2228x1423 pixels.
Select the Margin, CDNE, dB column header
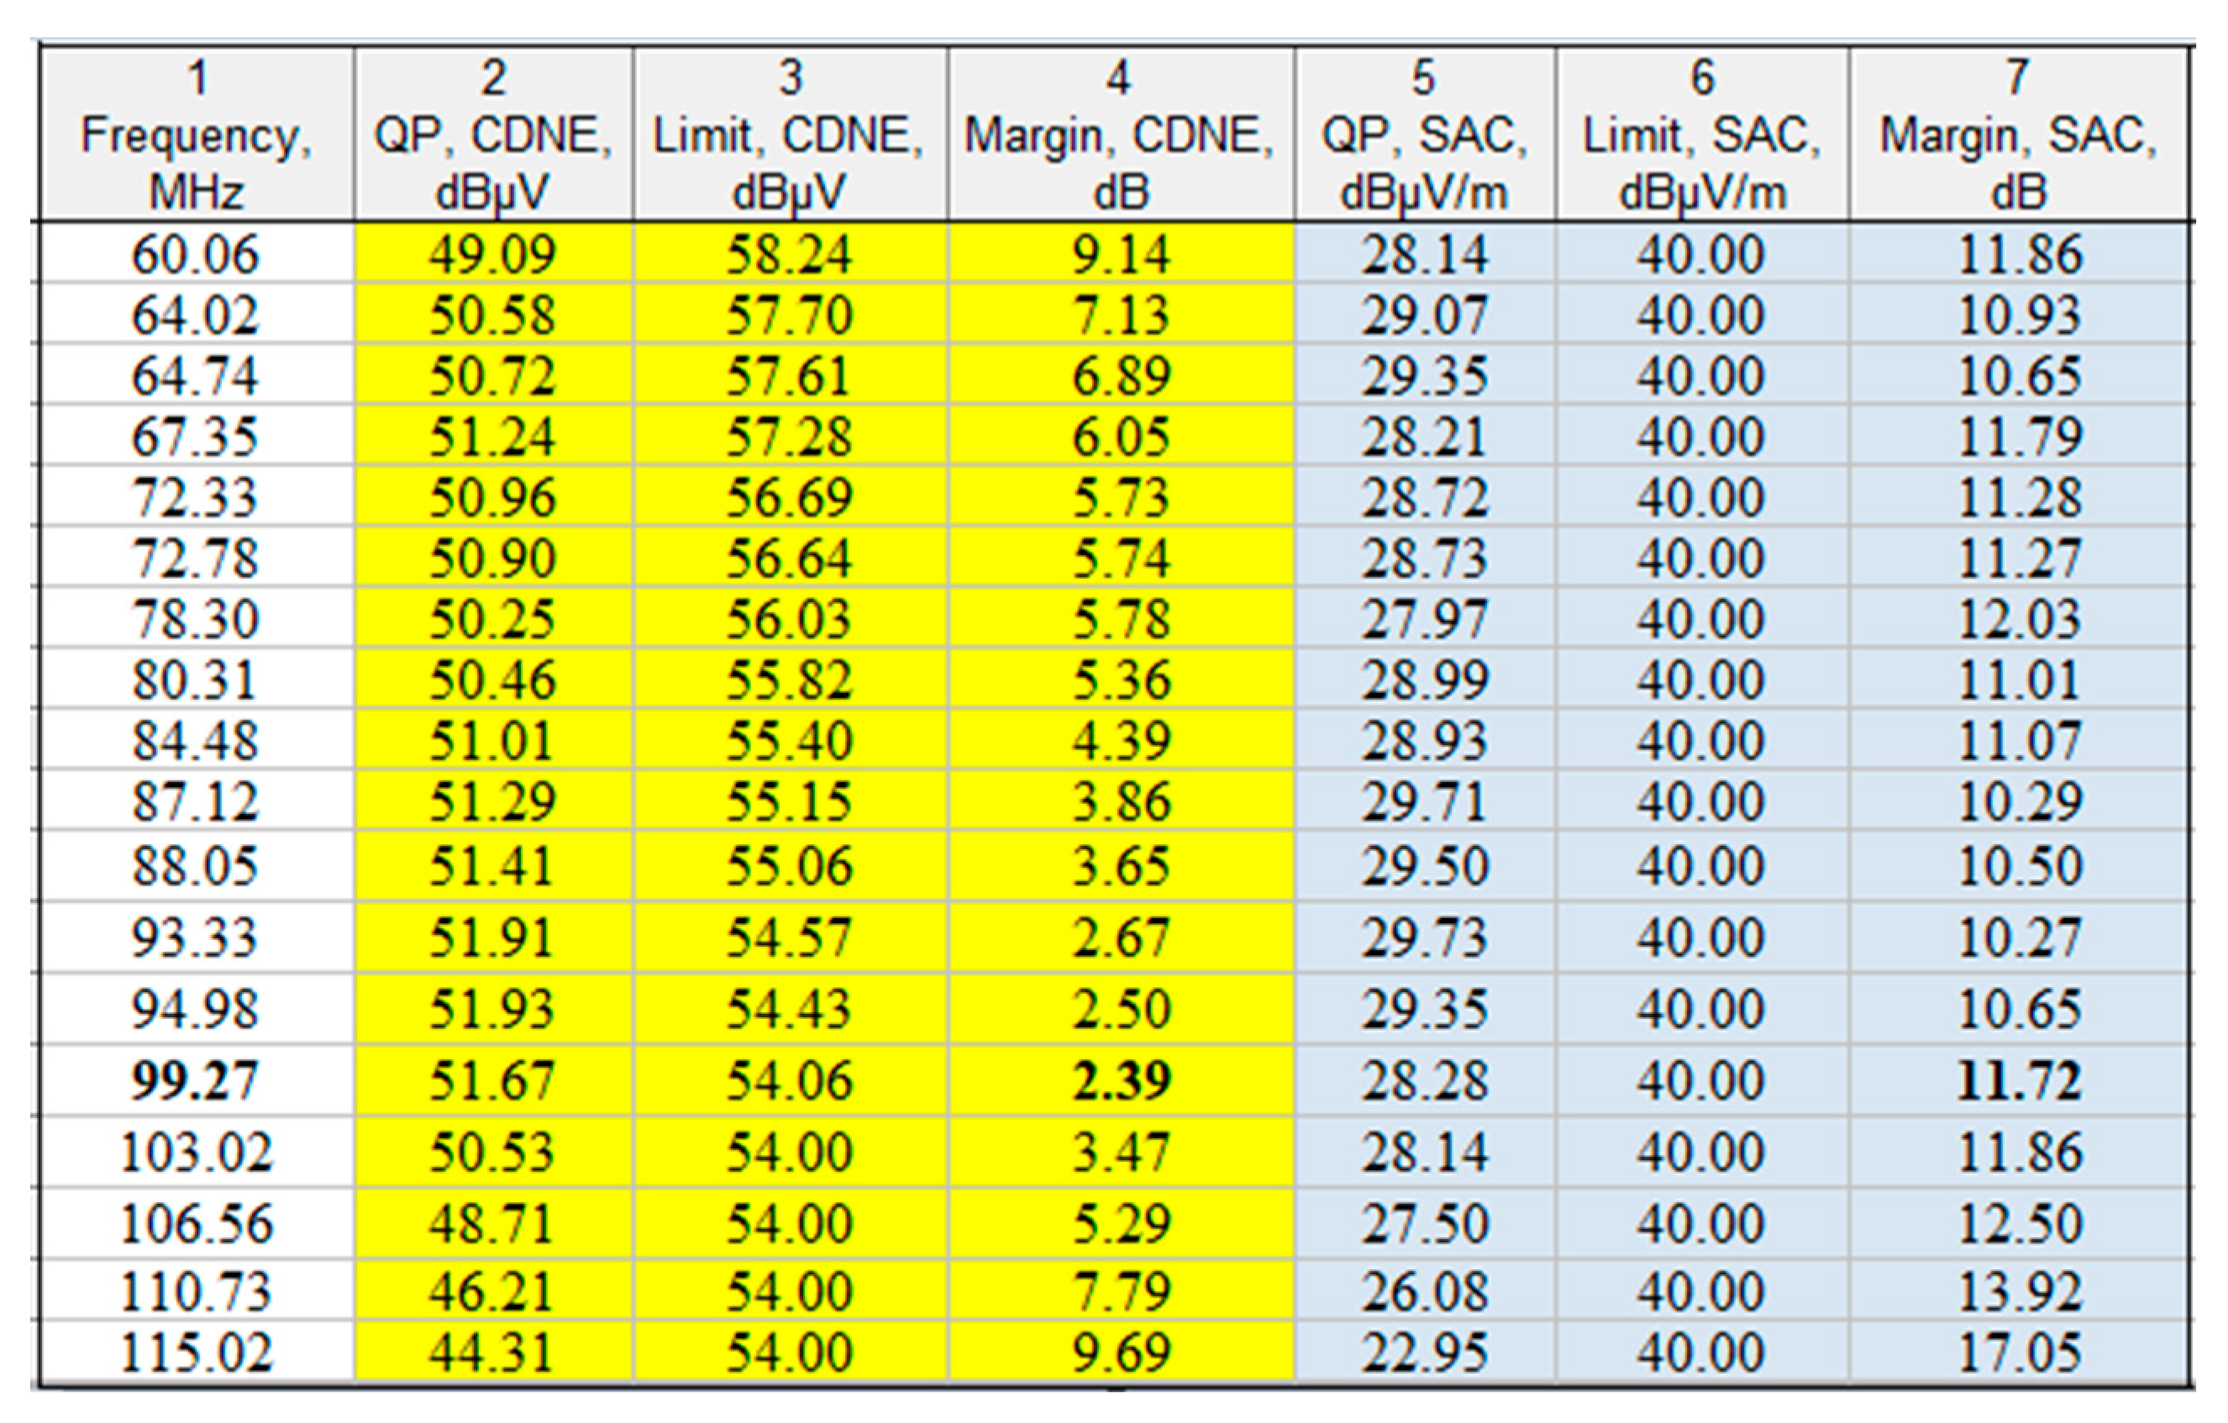1120,135
